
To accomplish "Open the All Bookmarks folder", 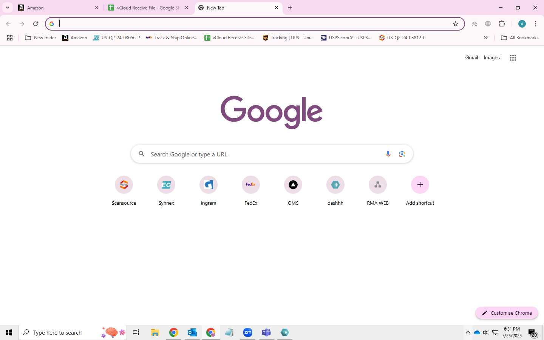I will pyautogui.click(x=520, y=38).
